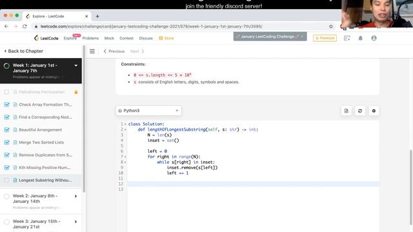This screenshot has width=413, height=232.
Task: Open editor settings gear
Action: (374, 111)
